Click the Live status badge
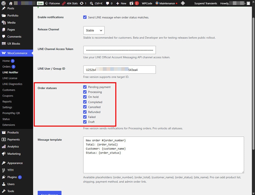255x195 pixels. 40,3
